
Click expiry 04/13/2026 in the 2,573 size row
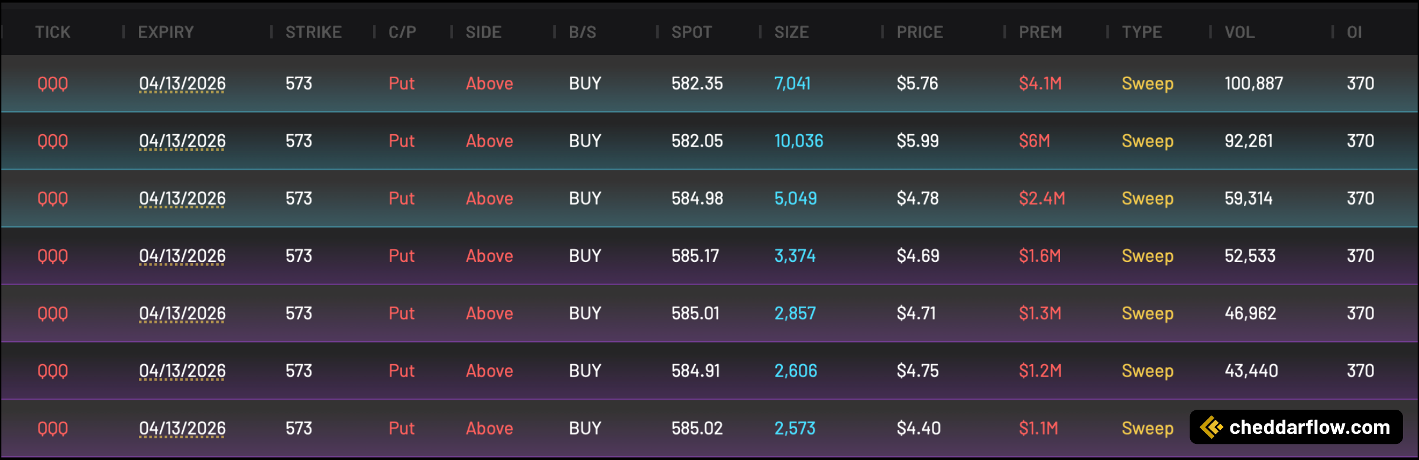coord(182,428)
